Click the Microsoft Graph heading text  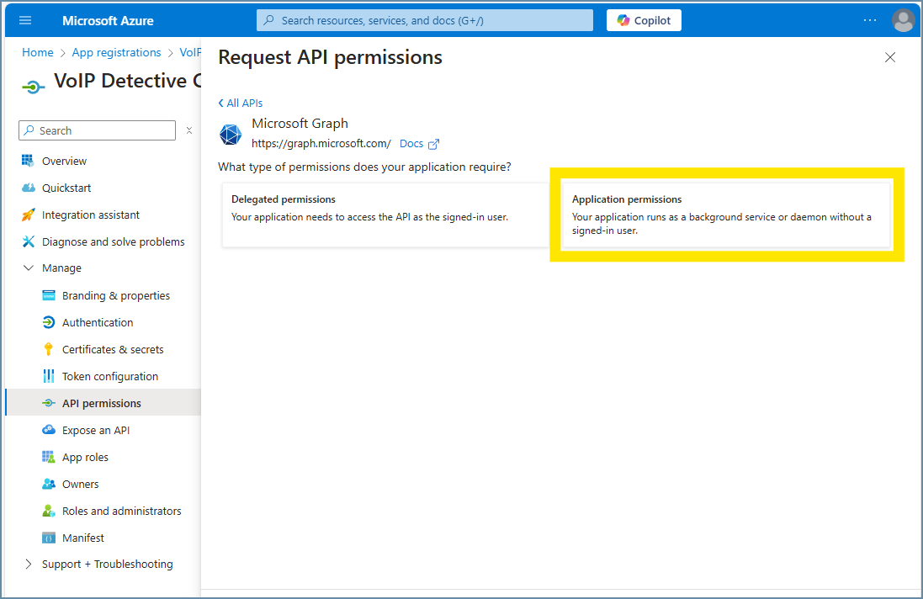click(300, 124)
